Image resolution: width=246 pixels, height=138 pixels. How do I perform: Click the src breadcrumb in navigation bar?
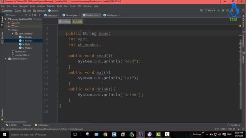tap(18, 11)
